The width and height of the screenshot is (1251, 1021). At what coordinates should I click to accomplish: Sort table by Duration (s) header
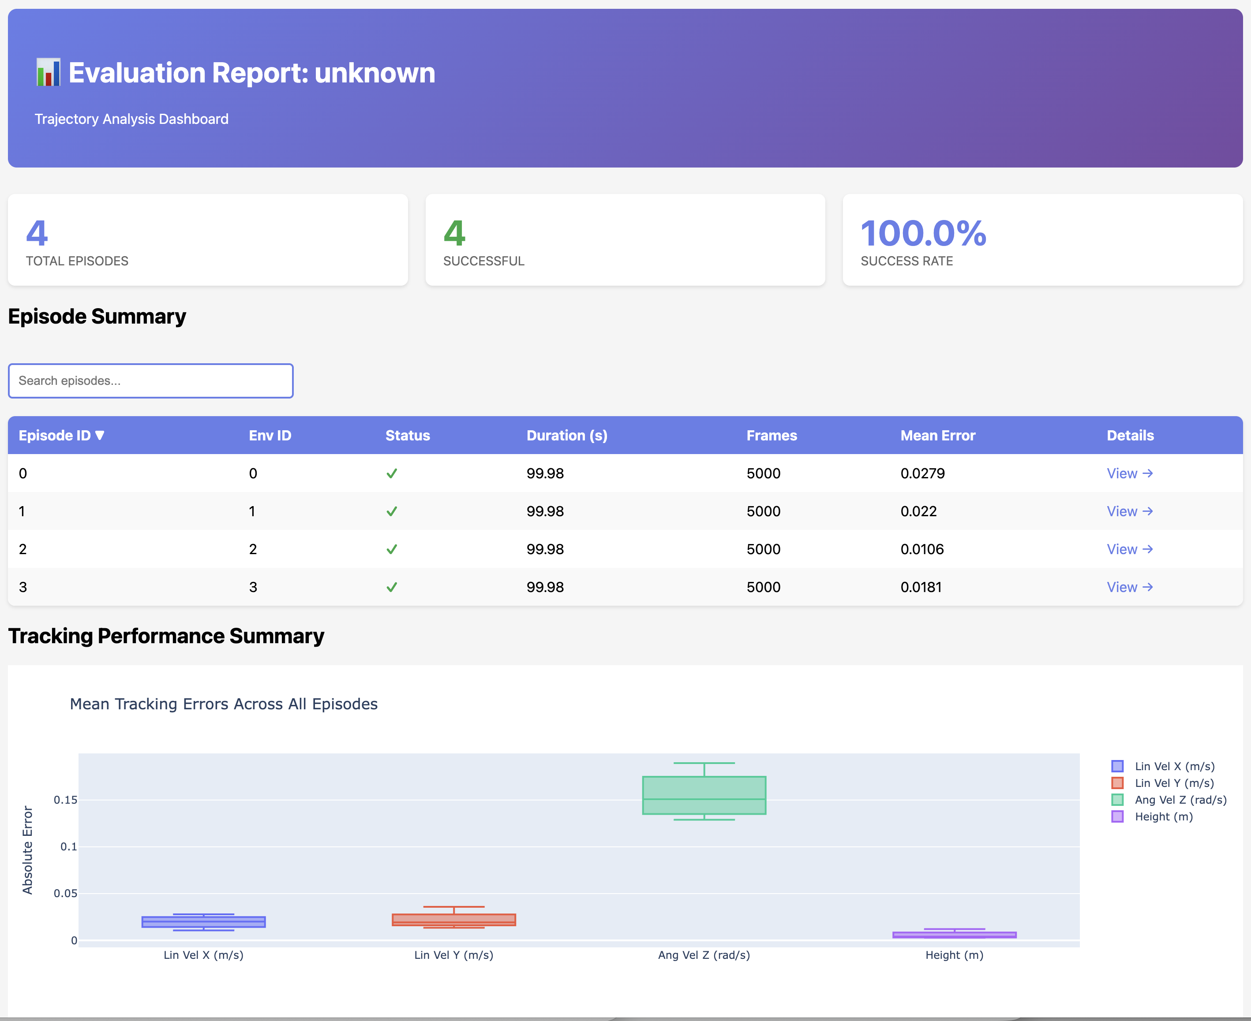pyautogui.click(x=567, y=435)
